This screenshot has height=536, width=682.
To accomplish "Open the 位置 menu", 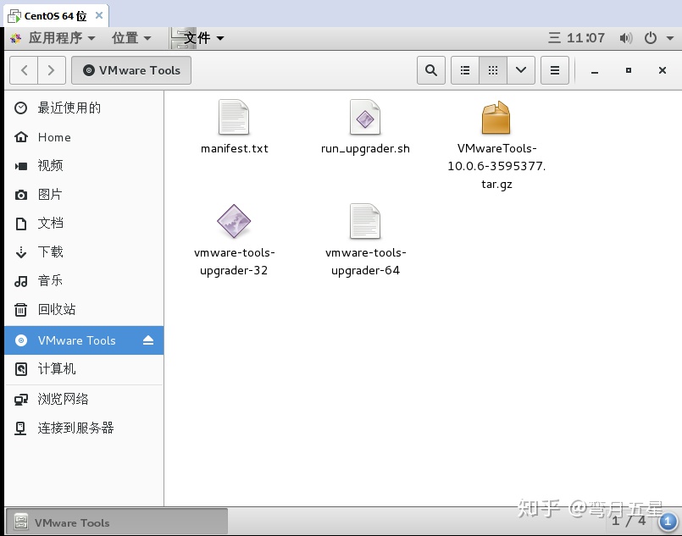I will tap(131, 38).
